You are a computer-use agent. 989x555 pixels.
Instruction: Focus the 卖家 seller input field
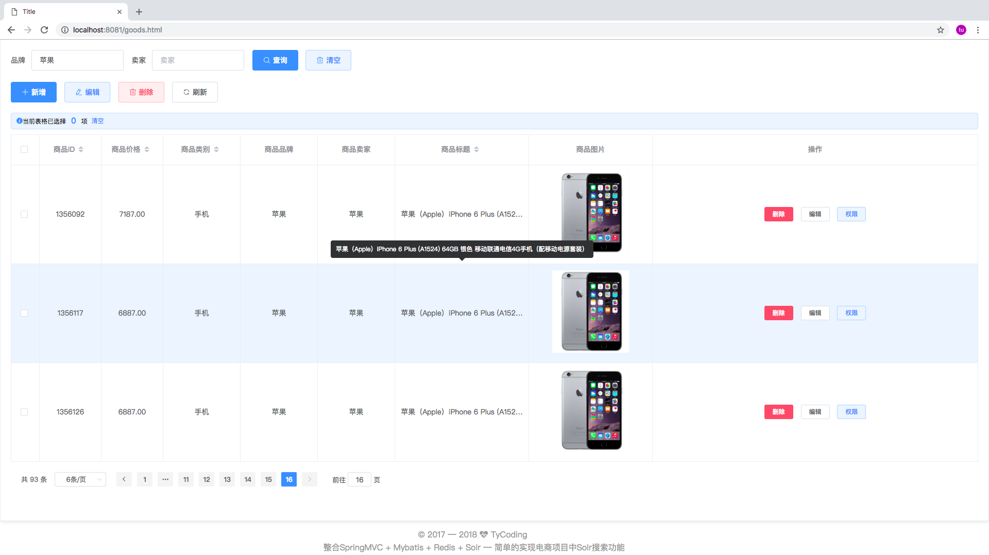[x=198, y=60]
